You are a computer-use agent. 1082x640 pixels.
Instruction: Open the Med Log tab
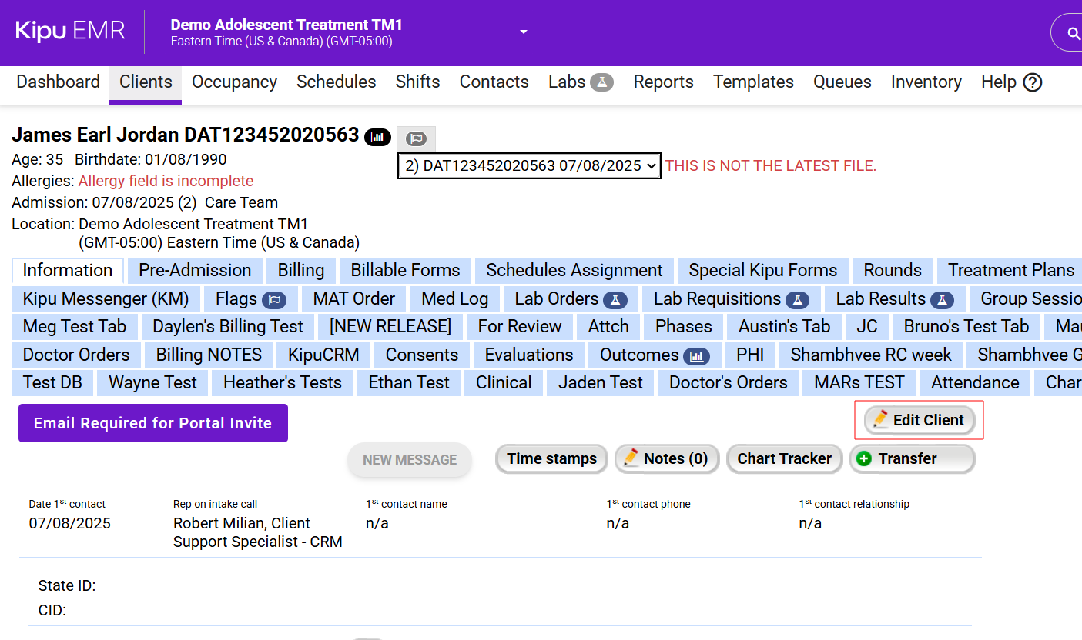coord(454,298)
